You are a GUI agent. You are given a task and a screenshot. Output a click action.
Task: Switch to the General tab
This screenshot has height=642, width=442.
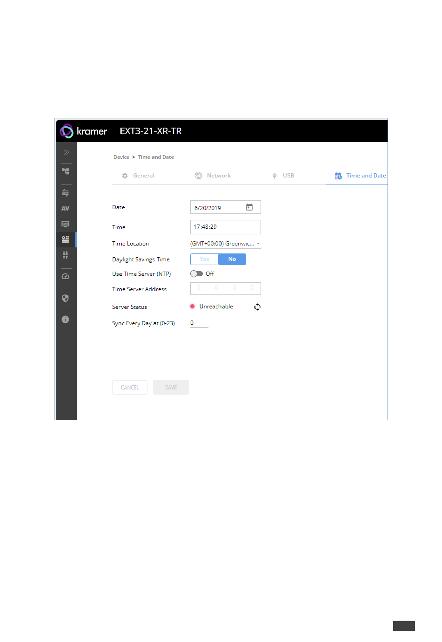pos(138,176)
